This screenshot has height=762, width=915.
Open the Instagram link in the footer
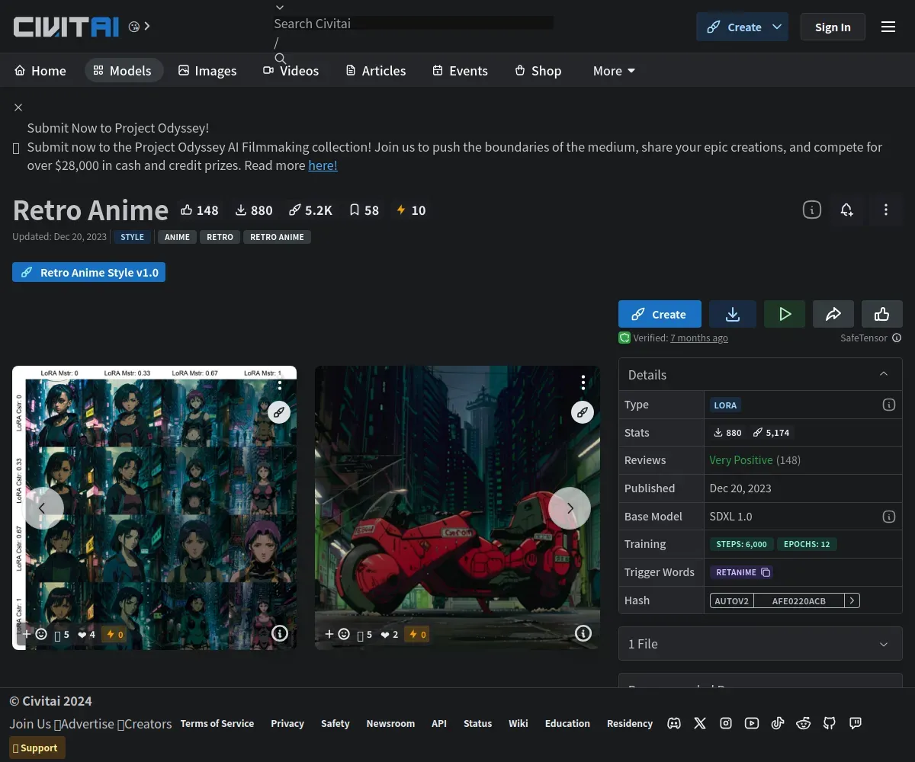[726, 723]
